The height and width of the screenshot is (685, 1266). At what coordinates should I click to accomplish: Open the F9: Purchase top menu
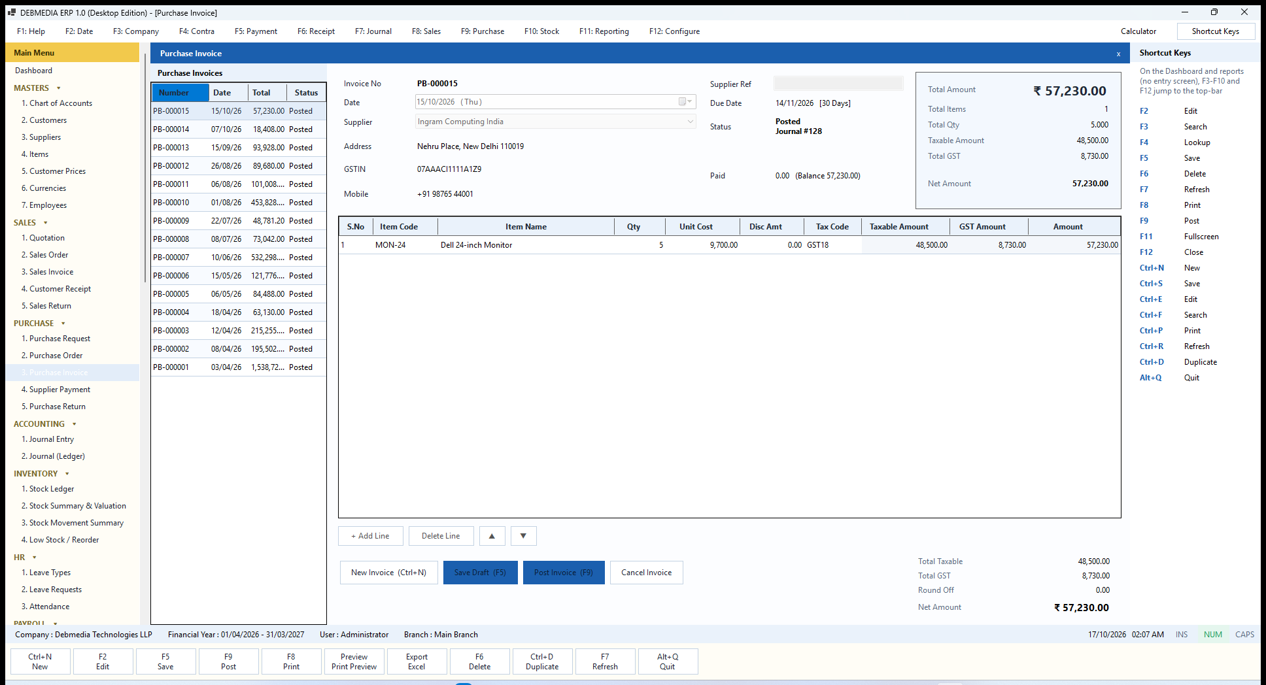click(483, 31)
